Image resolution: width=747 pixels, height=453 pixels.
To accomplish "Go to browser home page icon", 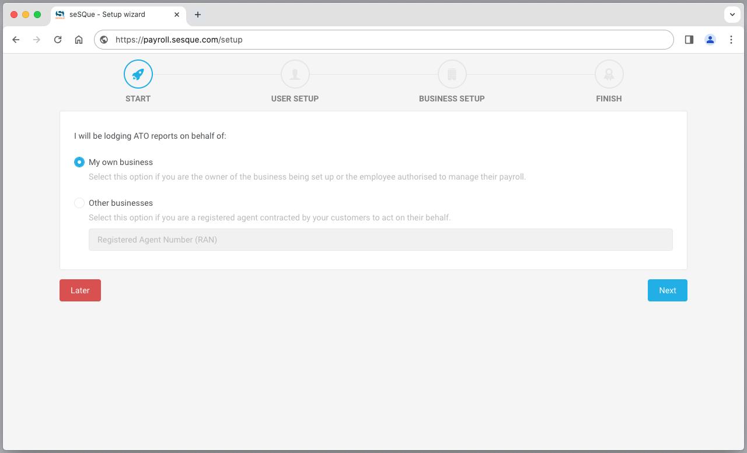I will click(79, 40).
